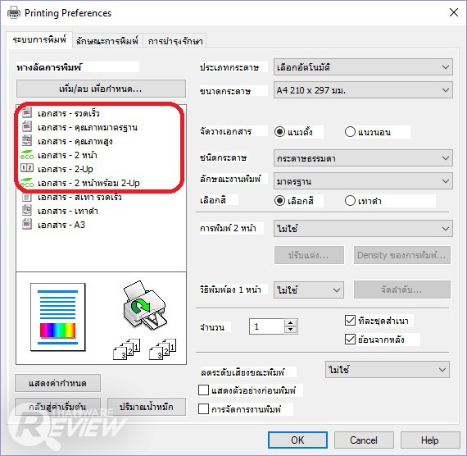The height and width of the screenshot is (456, 467).
Task: Open the ขนาดกระดาษ dropdown showing A4 210 x 297
Action: [363, 89]
